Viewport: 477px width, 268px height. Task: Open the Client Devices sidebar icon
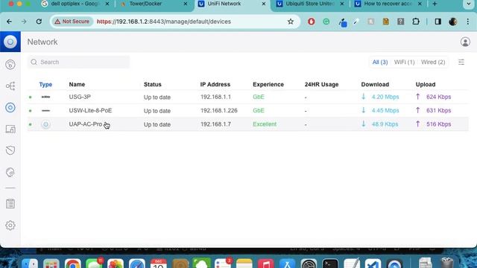10,129
